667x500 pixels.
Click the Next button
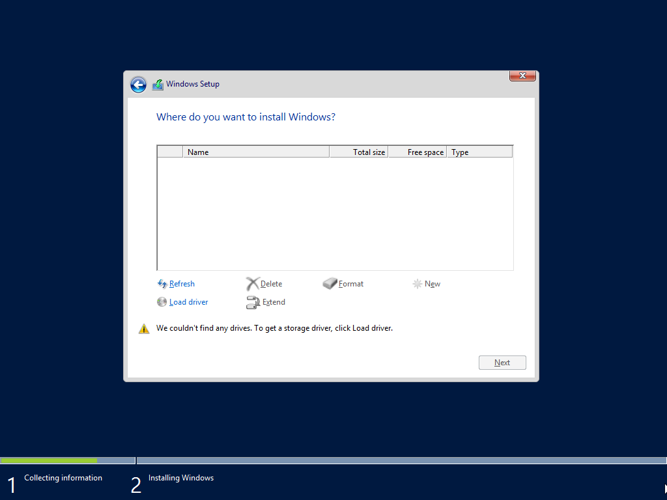coord(502,363)
